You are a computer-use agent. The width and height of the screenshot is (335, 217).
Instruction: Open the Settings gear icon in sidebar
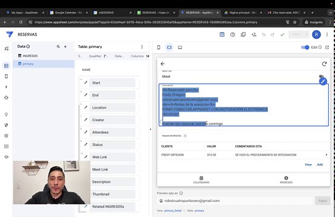[x=6, y=136]
